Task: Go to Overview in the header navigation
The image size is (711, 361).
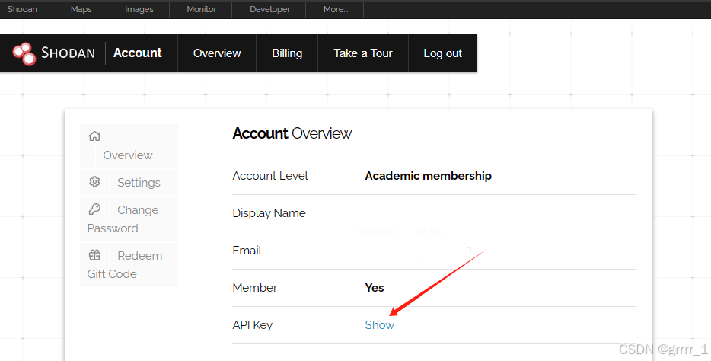Action: (217, 53)
